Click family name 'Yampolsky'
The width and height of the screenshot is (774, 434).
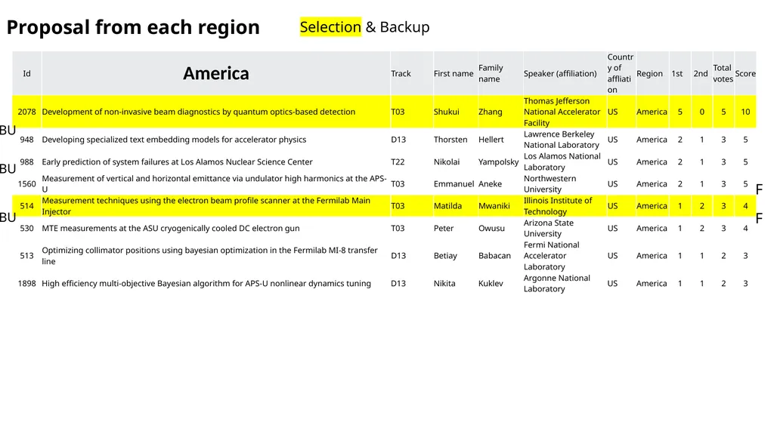(499, 162)
